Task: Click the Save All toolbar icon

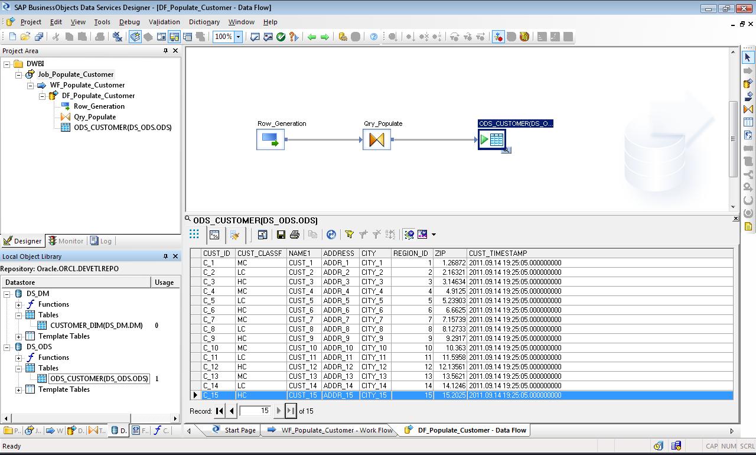Action: coord(39,37)
